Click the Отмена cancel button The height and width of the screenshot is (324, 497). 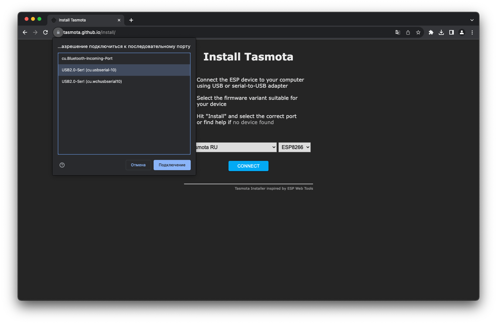tap(138, 165)
